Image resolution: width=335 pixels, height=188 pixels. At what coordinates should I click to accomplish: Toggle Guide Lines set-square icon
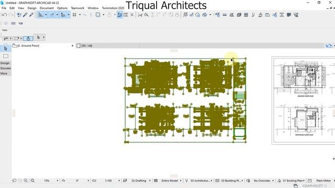click(40, 15)
